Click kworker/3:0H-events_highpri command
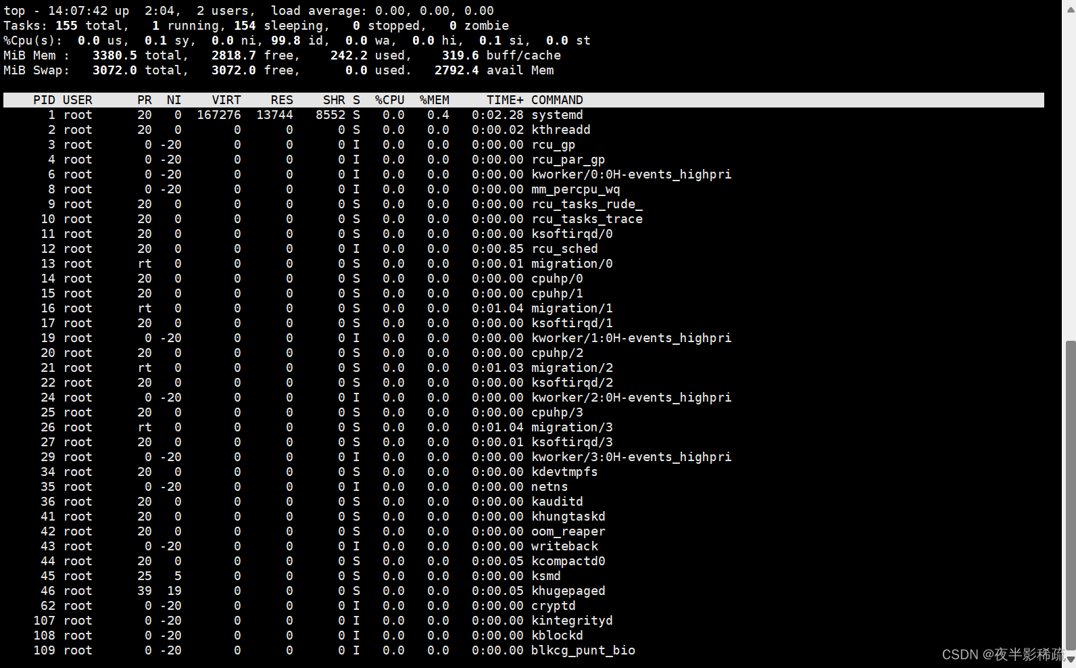Image resolution: width=1076 pixels, height=668 pixels. 631,457
